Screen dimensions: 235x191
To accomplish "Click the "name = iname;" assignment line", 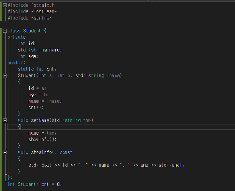I will (45, 101).
